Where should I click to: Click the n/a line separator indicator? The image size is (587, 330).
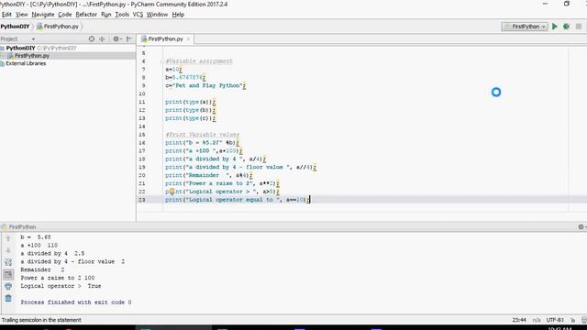pos(537,320)
